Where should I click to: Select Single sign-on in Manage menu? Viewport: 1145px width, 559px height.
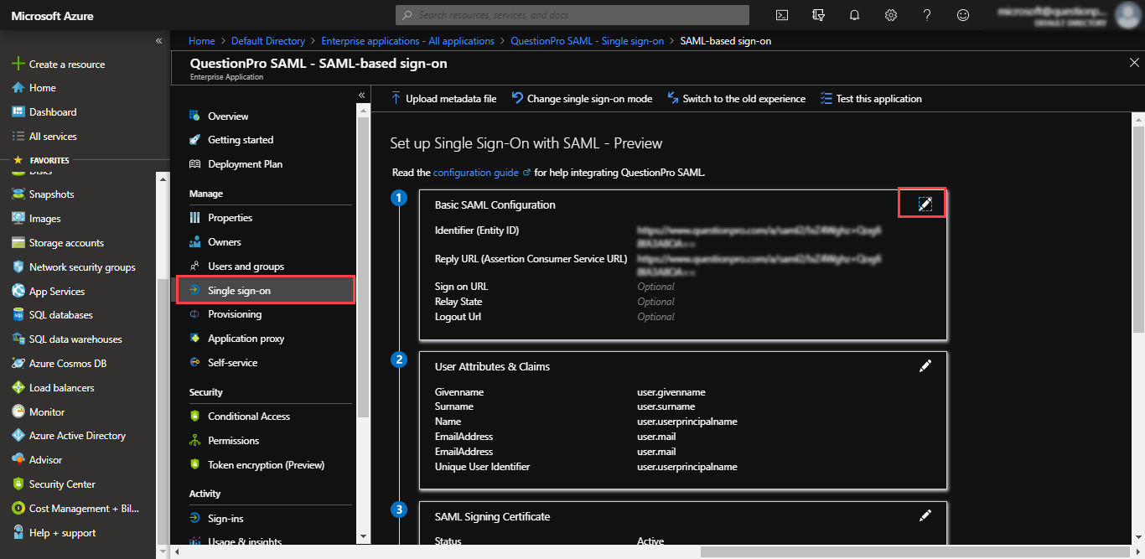(239, 290)
